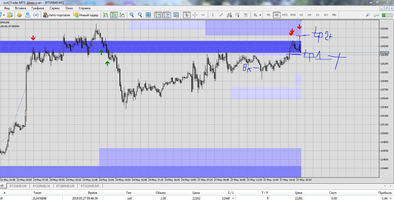Switch chart to line chart mode
Image resolution: width=394 pixels, height=200 pixels.
pos(122,15)
